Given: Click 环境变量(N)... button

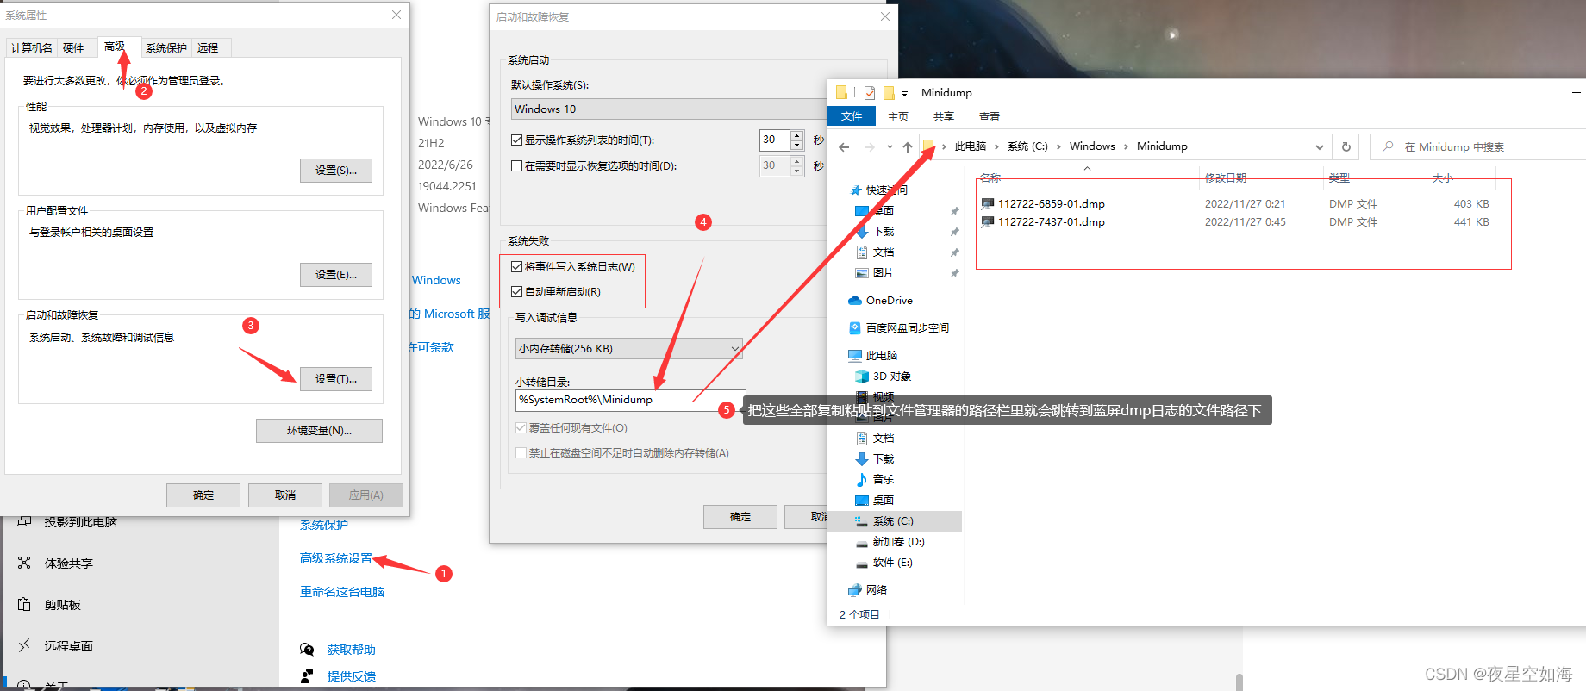Looking at the screenshot, I should click(x=319, y=431).
